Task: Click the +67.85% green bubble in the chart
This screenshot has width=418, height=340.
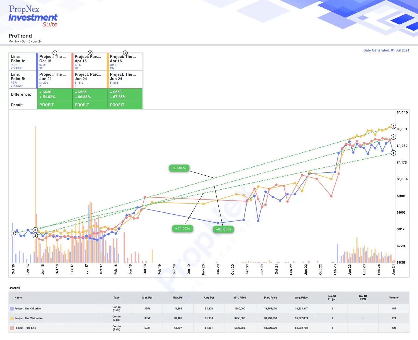Action: click(x=179, y=168)
